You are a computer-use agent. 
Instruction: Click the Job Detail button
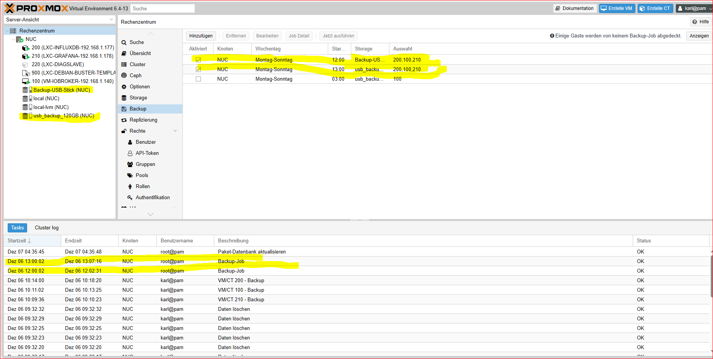coord(299,36)
